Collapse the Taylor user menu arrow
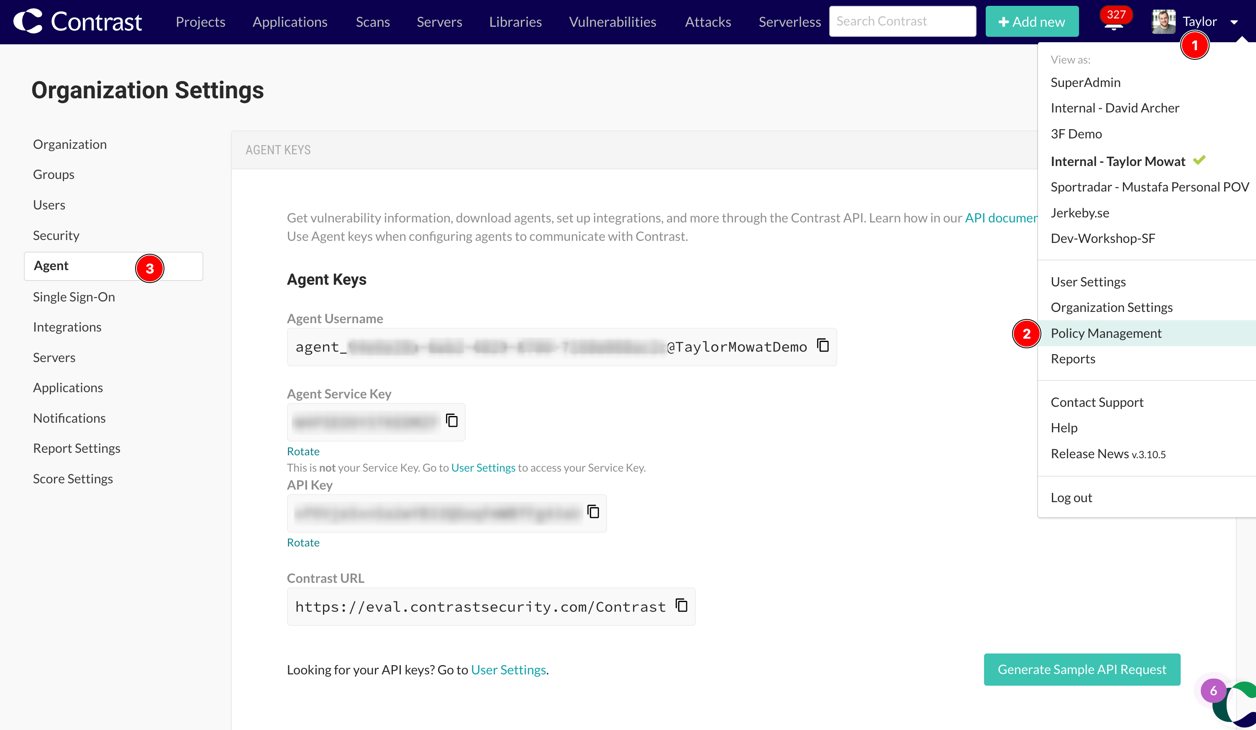 coord(1234,23)
